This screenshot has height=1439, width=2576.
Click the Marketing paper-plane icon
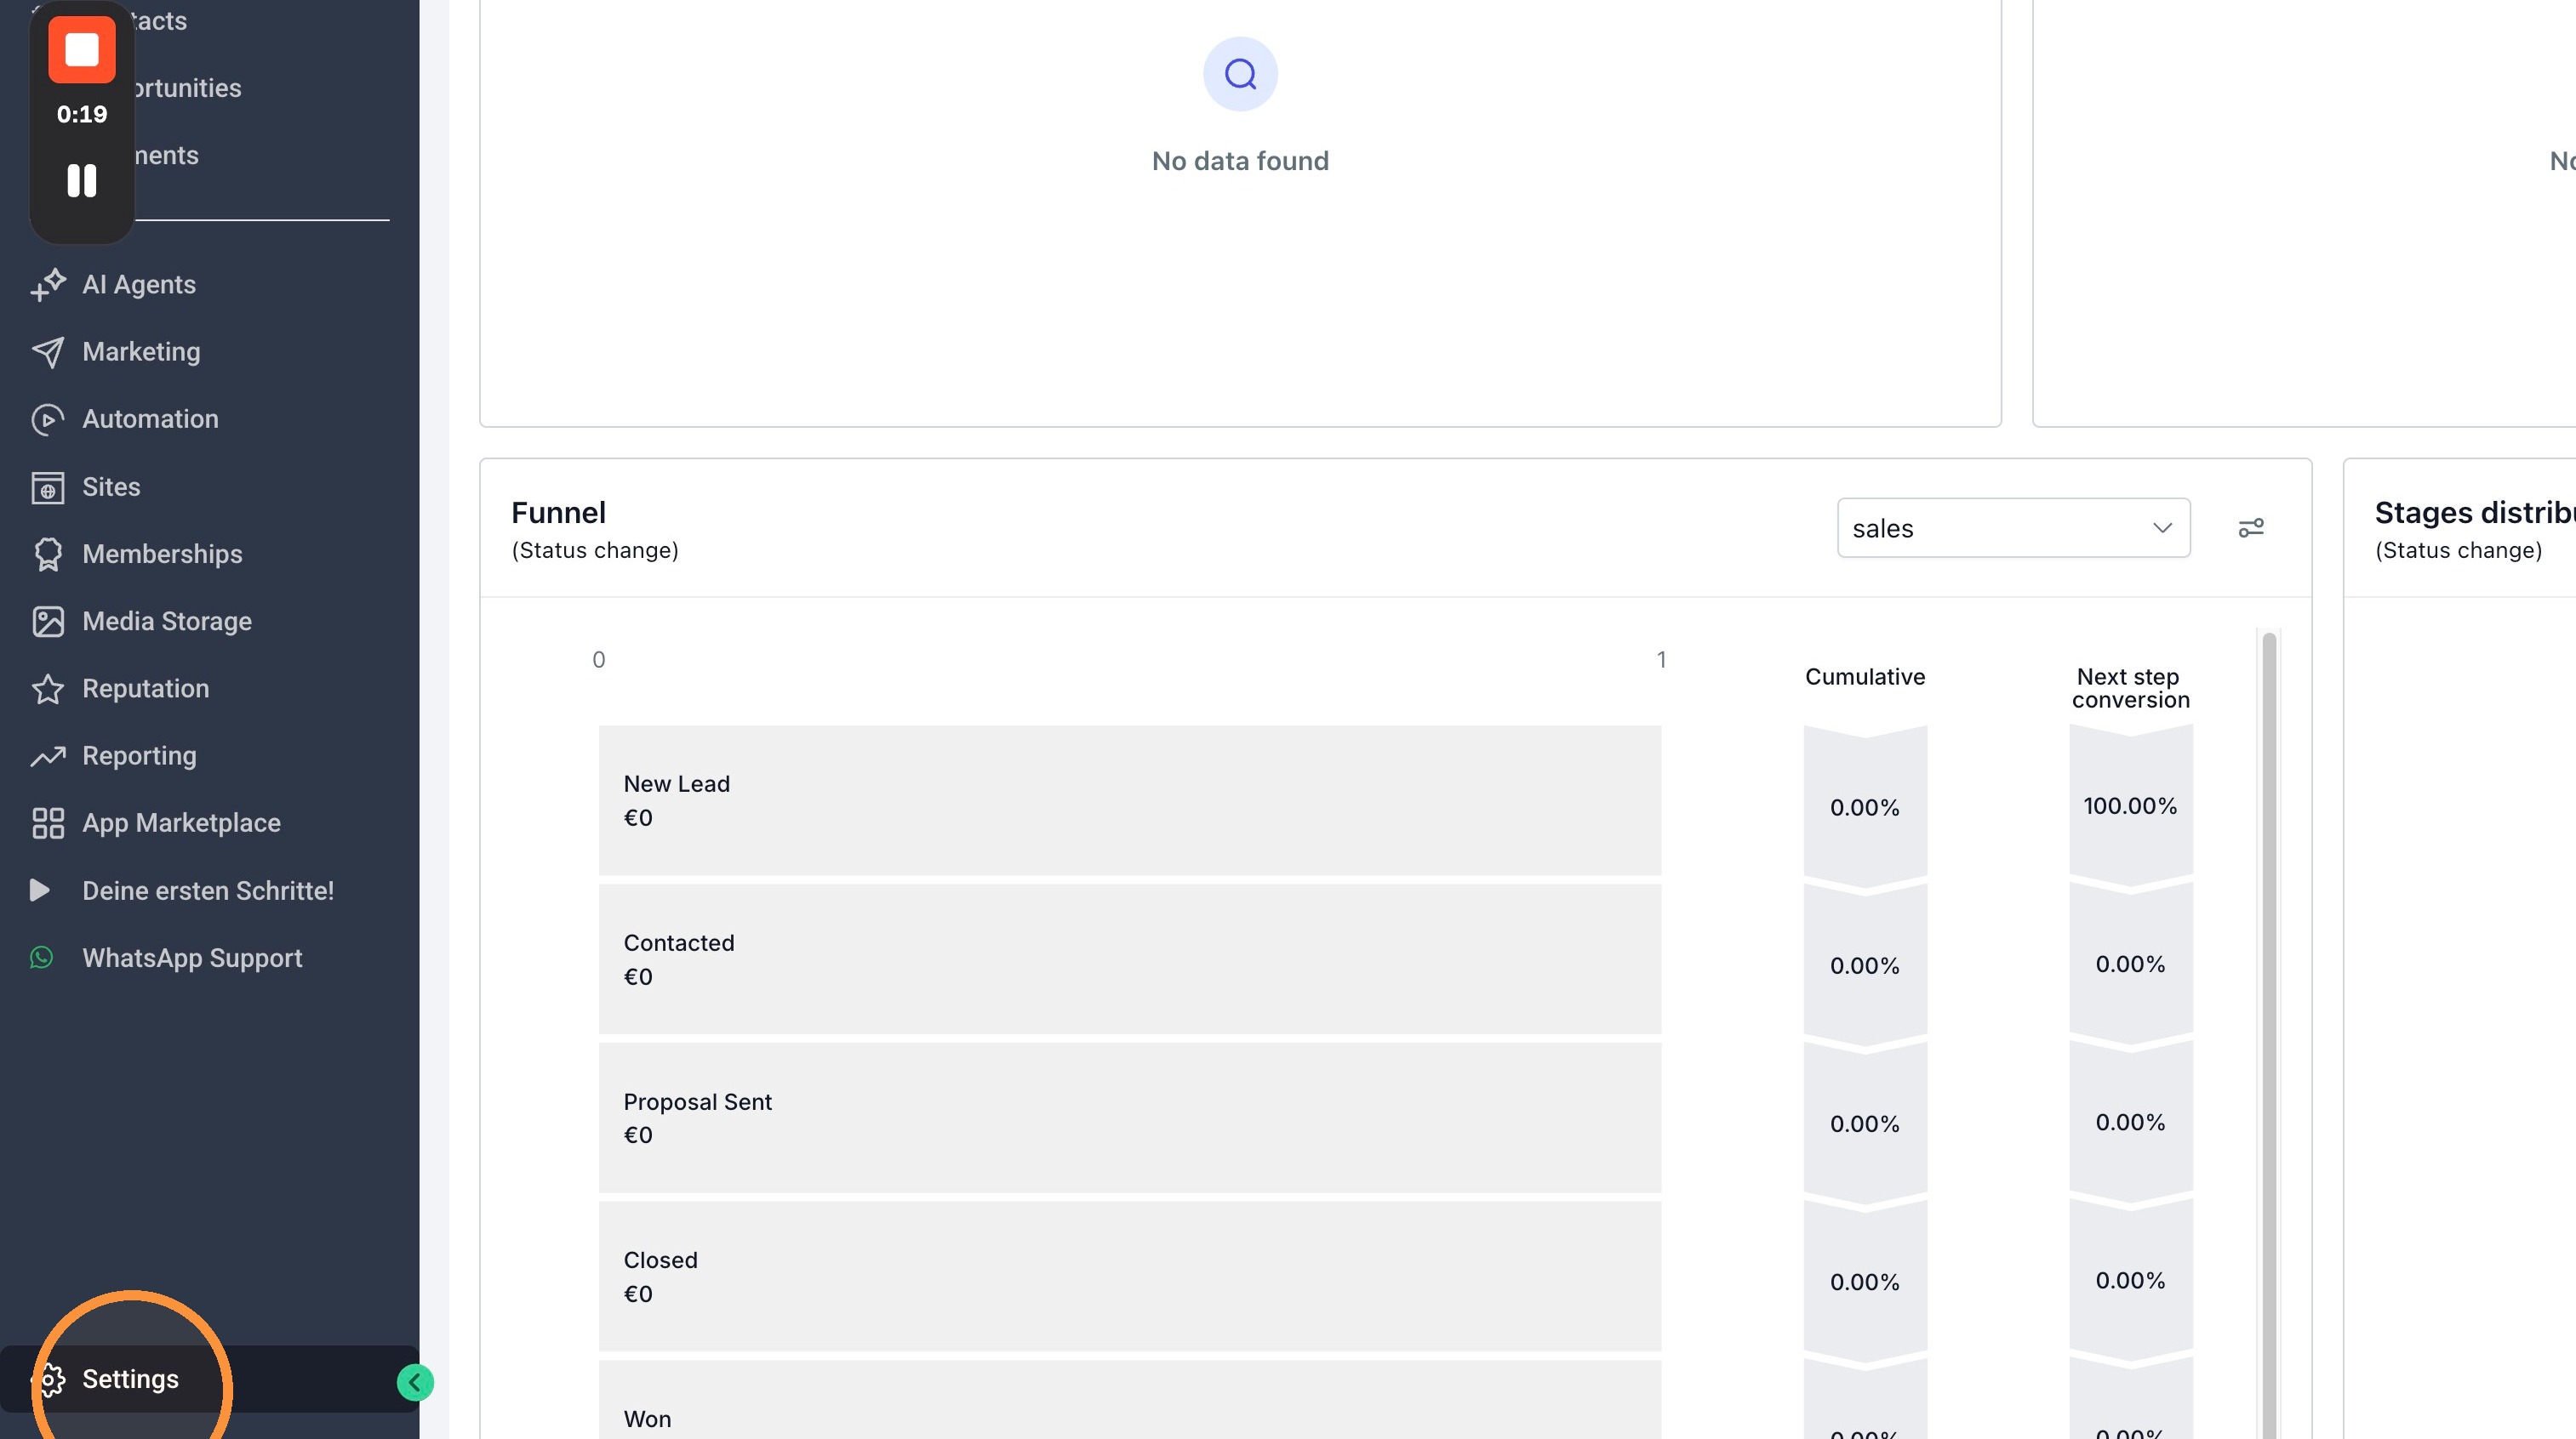pos(48,352)
